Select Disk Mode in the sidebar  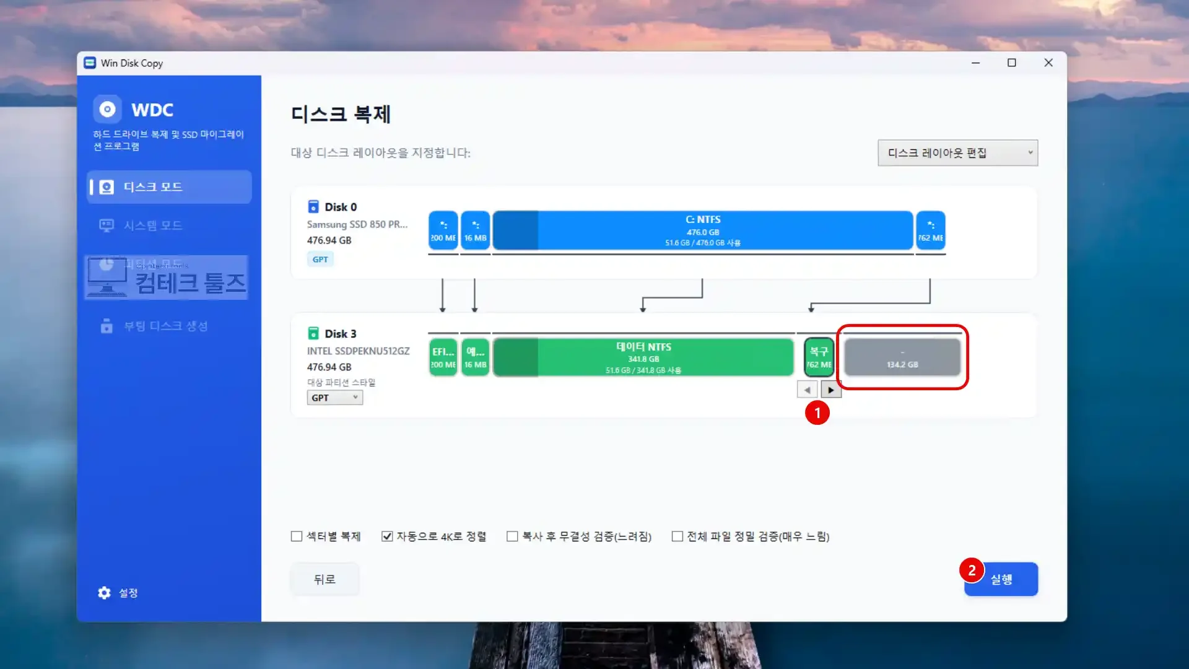169,187
